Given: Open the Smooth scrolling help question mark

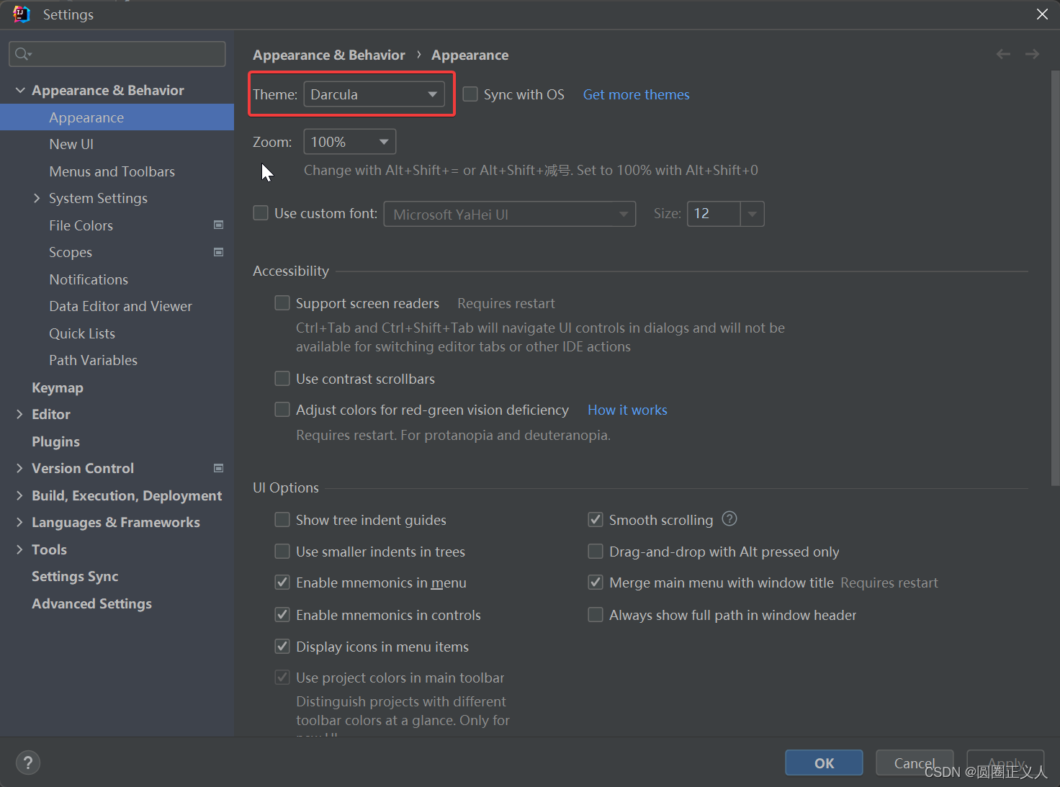Looking at the screenshot, I should pyautogui.click(x=729, y=519).
